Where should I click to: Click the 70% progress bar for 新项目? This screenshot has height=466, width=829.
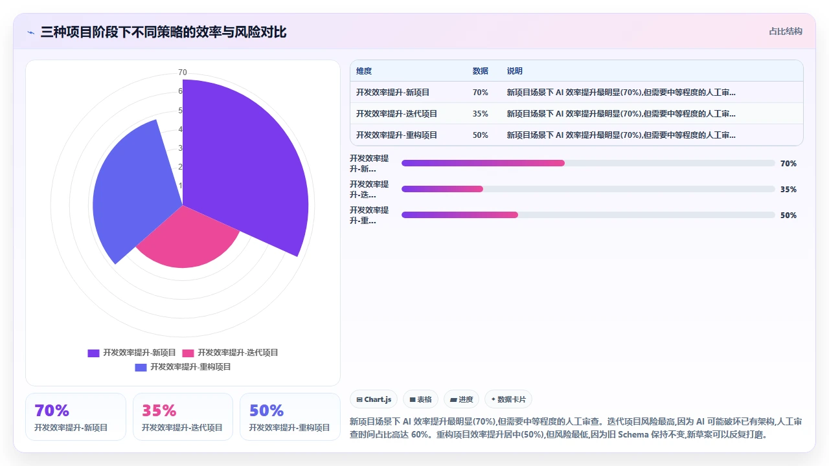tap(588, 163)
